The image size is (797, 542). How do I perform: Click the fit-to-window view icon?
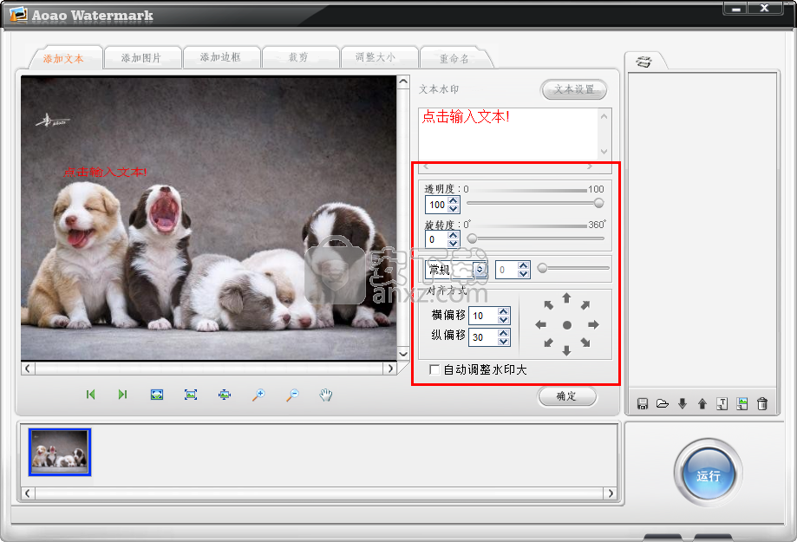click(157, 395)
